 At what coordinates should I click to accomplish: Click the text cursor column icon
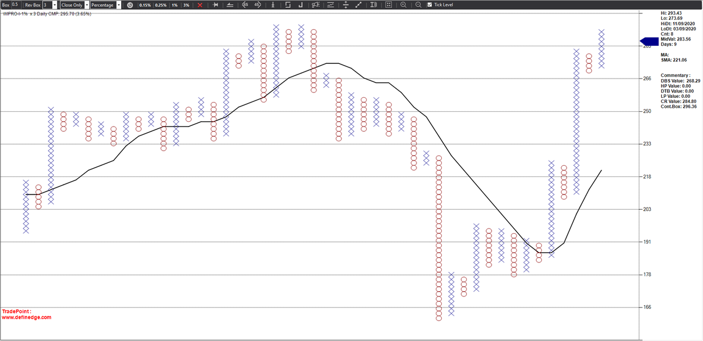[x=373, y=5]
